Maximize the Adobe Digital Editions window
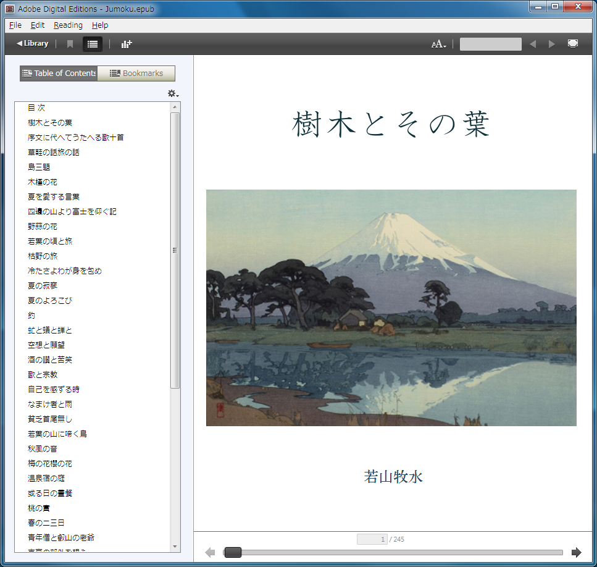Image resolution: width=597 pixels, height=567 pixels. tap(555, 6)
